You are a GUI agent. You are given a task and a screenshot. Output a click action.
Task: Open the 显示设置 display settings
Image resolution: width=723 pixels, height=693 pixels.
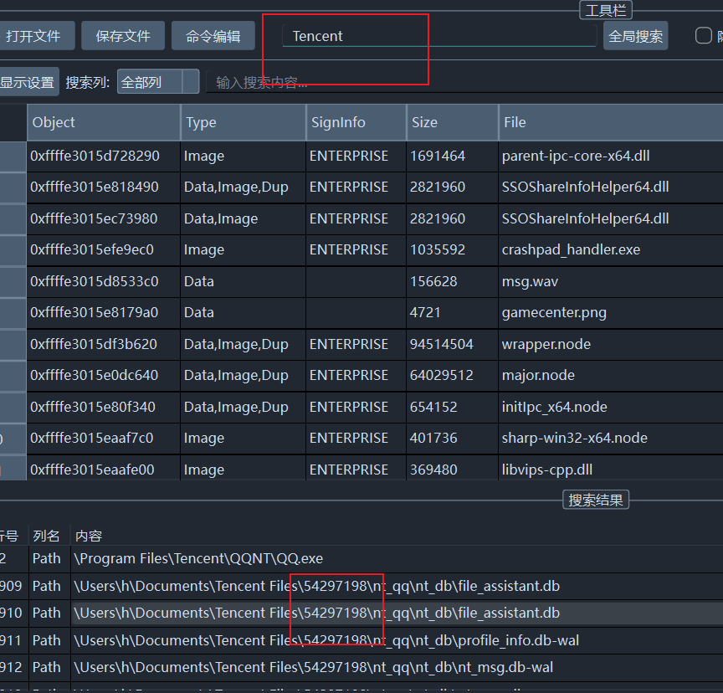[28, 82]
